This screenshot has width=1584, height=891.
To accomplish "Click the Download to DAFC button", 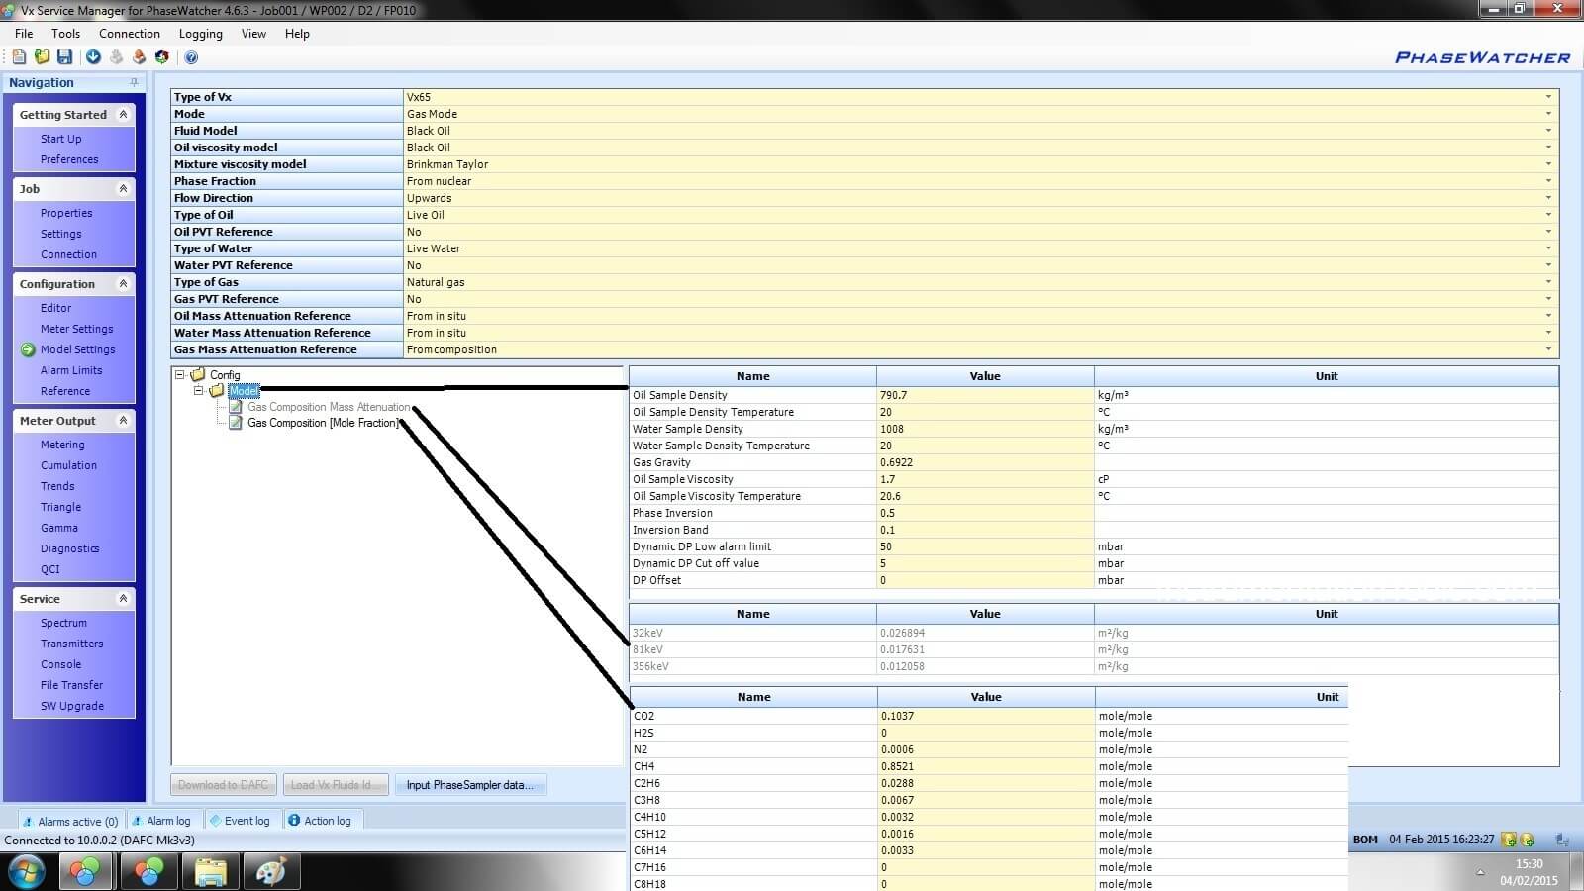I will (224, 785).
